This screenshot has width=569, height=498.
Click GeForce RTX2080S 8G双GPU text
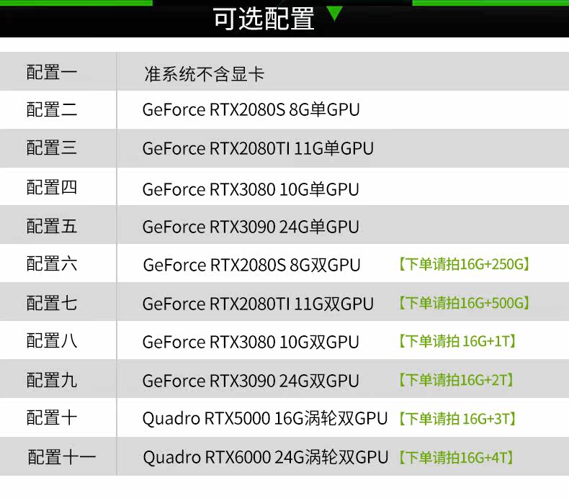252,265
